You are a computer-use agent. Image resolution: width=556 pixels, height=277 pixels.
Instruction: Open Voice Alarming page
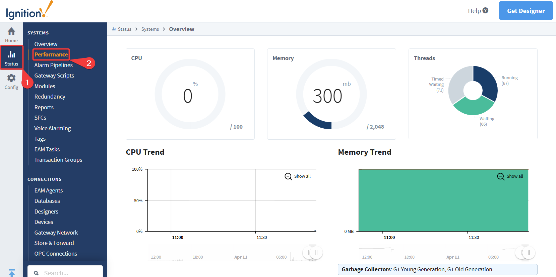coord(53,128)
